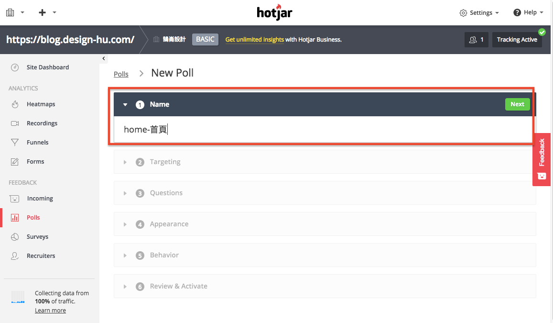Screen dimensions: 553x323
Task: Click the Heatmaps flame icon
Action: (15, 104)
